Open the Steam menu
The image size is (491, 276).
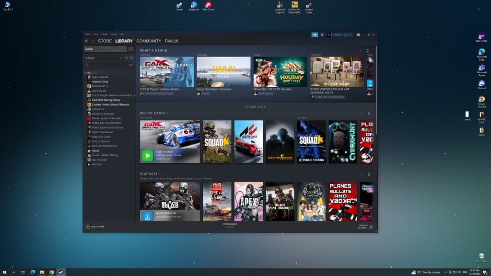tap(88, 34)
